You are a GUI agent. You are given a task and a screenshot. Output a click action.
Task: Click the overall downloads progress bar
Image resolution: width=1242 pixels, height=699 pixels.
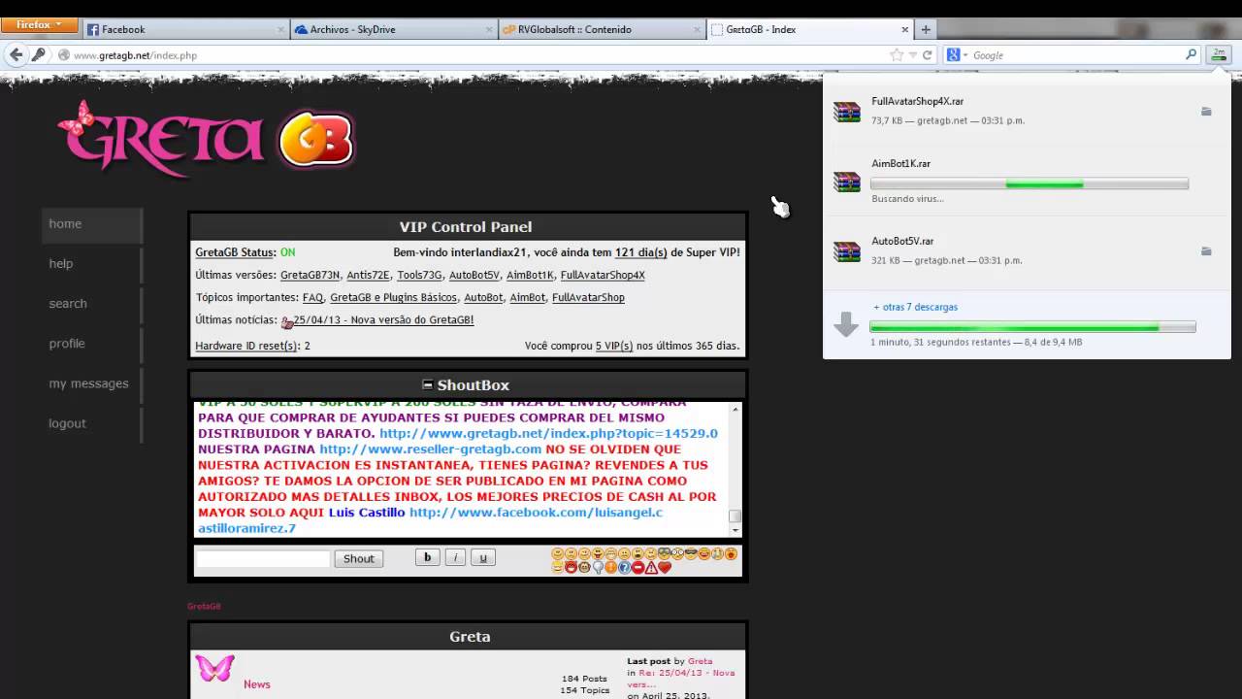[x=1032, y=327]
